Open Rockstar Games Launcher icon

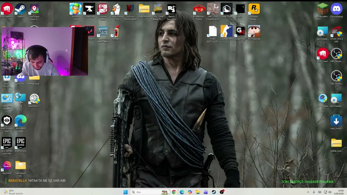click(x=254, y=12)
